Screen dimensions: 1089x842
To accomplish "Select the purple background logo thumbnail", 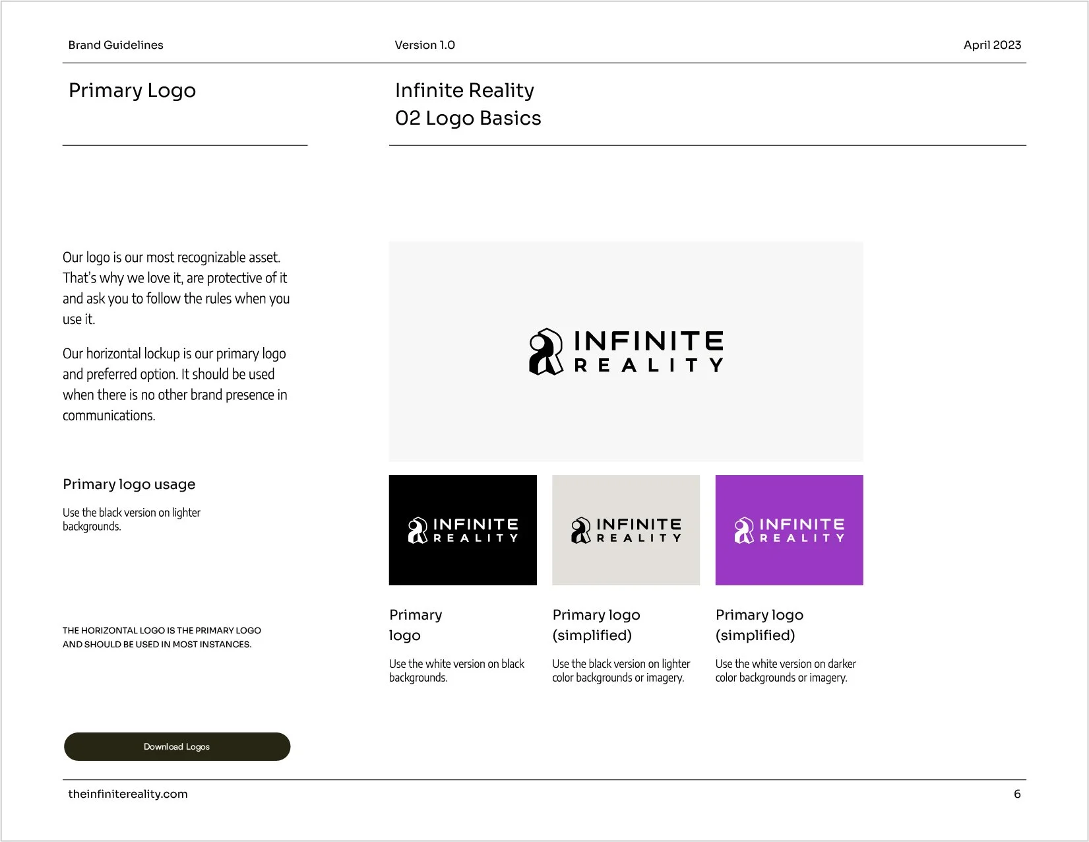I will tap(789, 530).
